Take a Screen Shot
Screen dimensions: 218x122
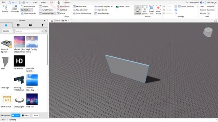(151, 10)
